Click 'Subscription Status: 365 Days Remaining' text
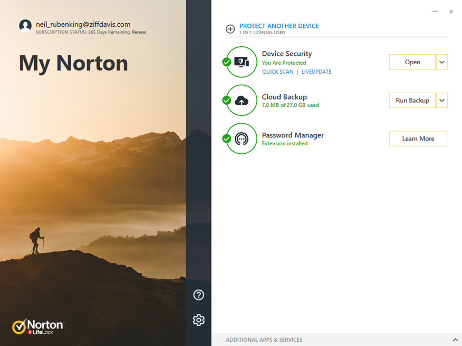This screenshot has width=462, height=346. (x=83, y=32)
